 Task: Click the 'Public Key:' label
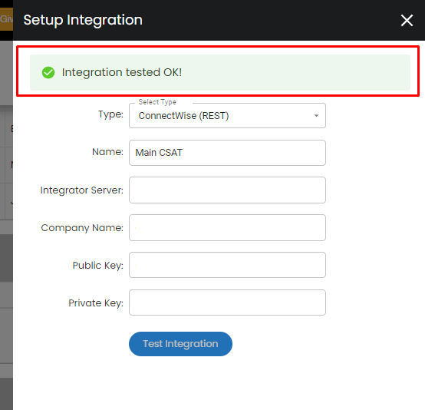tap(98, 266)
